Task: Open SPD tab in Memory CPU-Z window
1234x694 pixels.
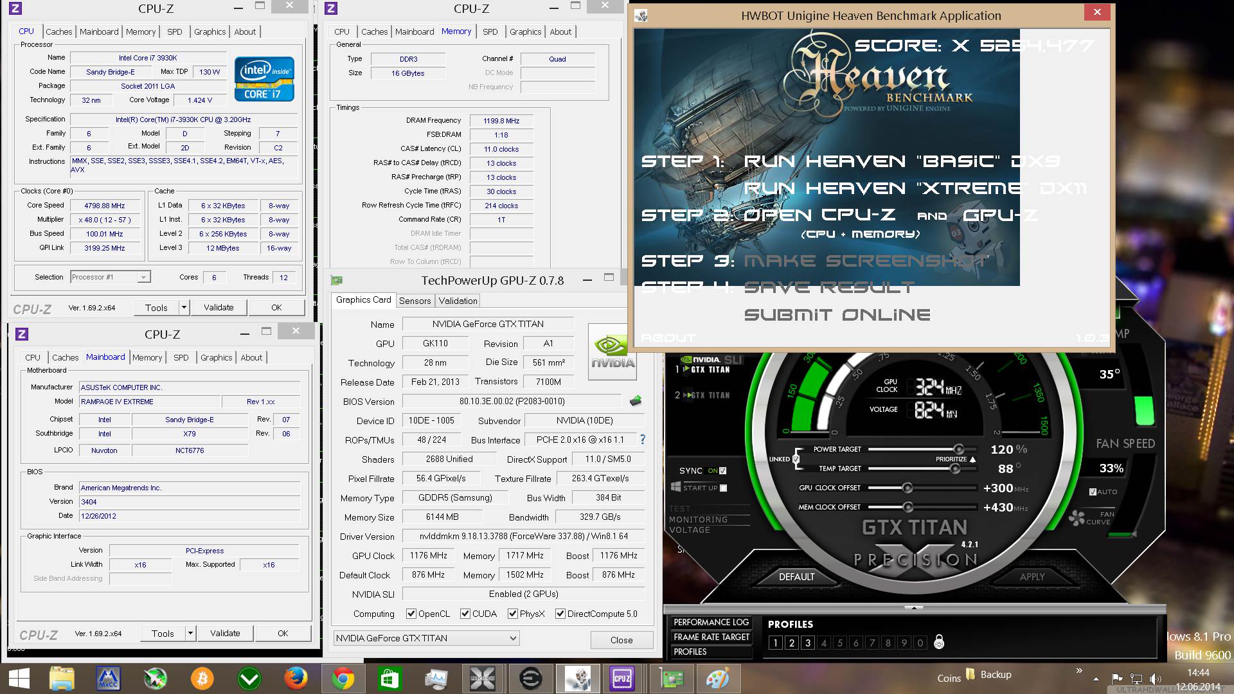Action: [490, 31]
